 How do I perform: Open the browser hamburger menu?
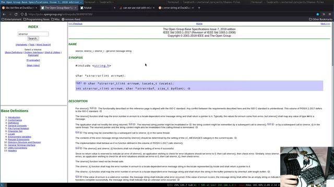(330, 14)
